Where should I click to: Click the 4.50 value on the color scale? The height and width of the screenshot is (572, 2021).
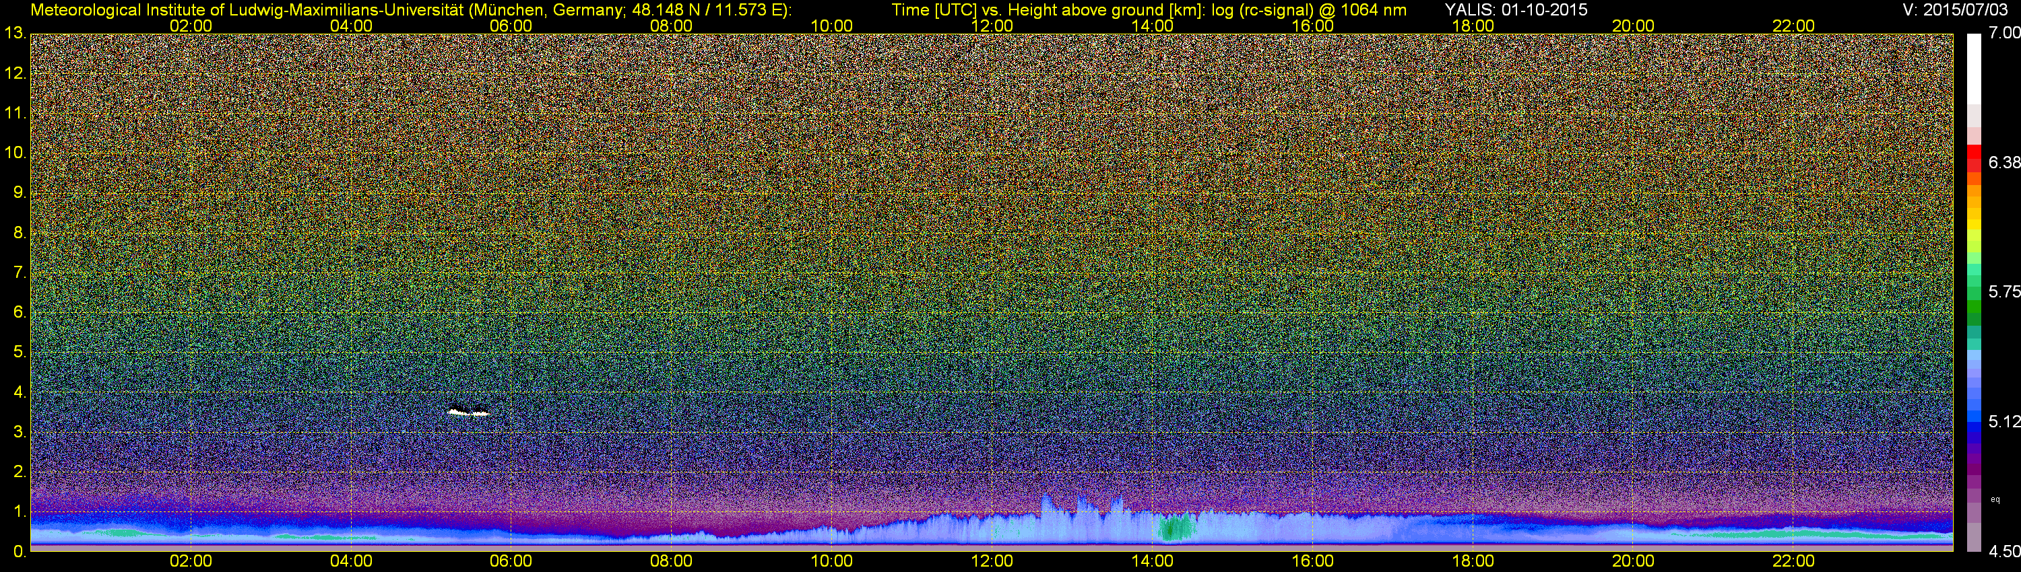pyautogui.click(x=2005, y=552)
